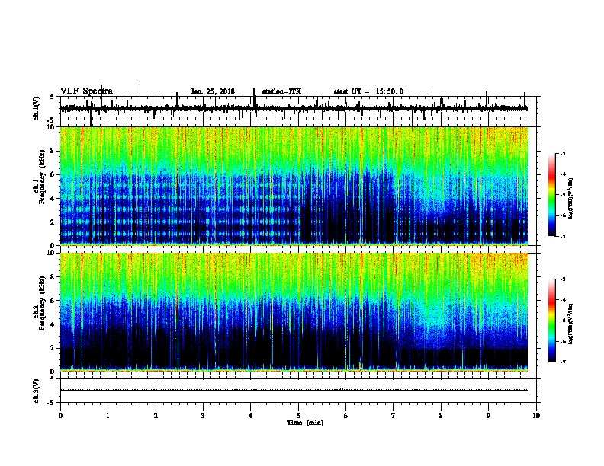
Task: Click the '10' tick on the time axis
Action: click(536, 416)
